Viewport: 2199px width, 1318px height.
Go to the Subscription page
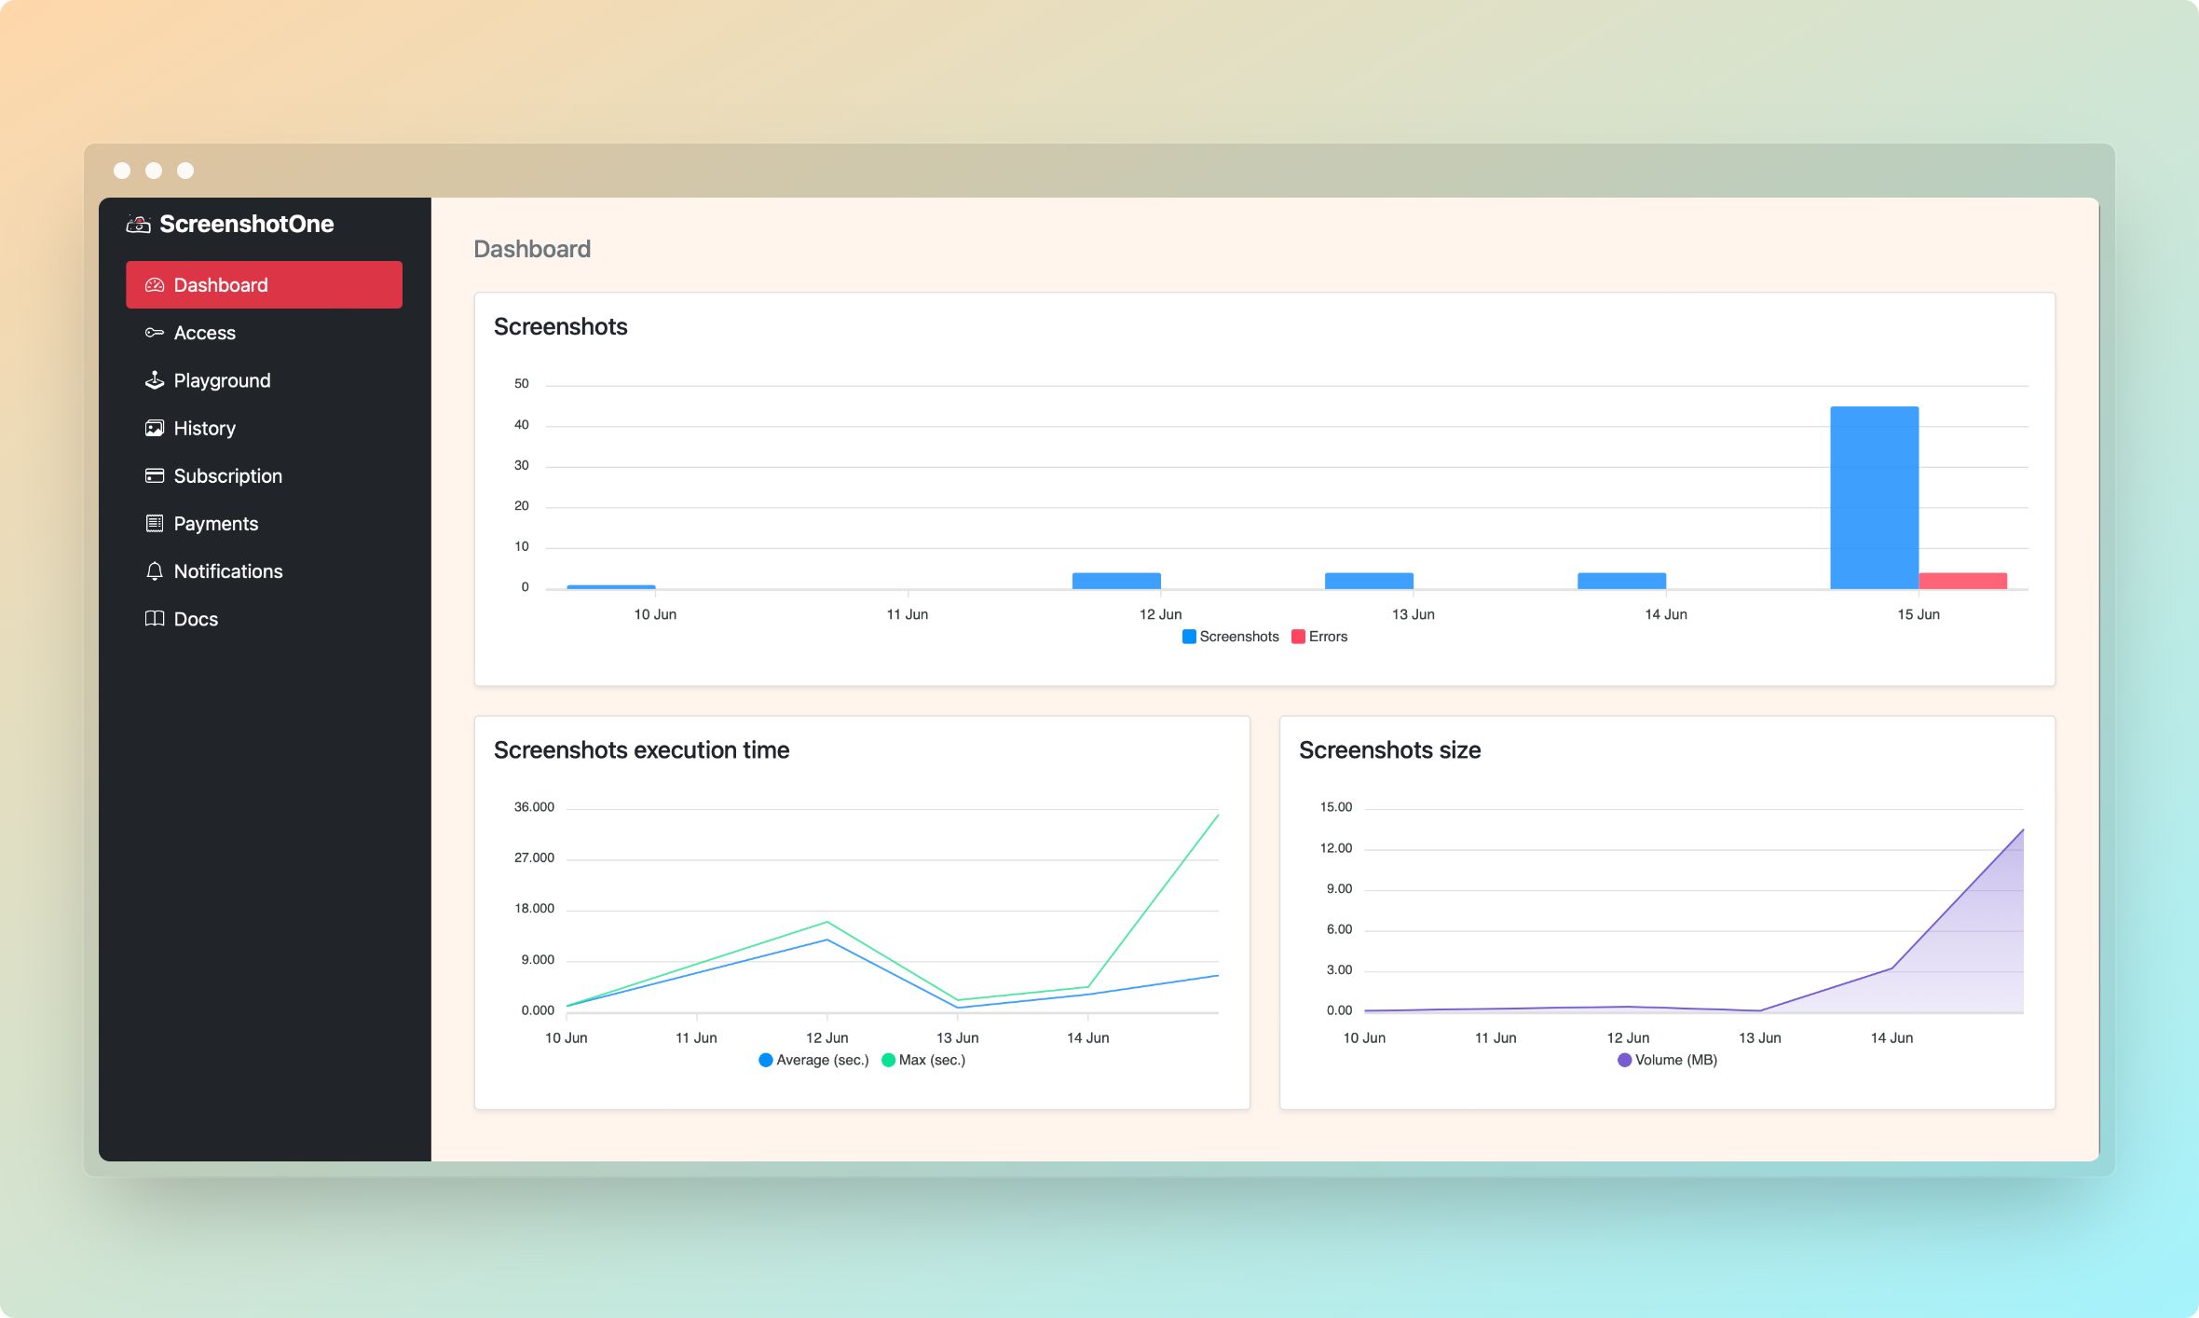point(227,475)
